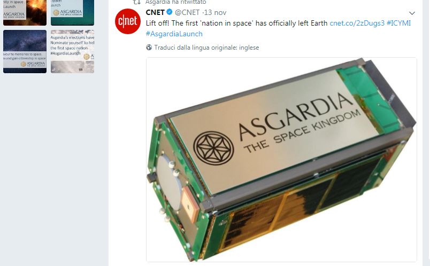The width and height of the screenshot is (430, 266).
Task: Open the tweet via the 13 nov timestamp
Action: [216, 12]
